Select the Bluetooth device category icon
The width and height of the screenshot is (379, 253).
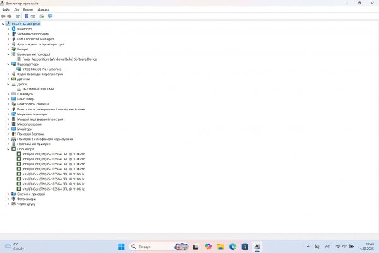click(x=13, y=28)
